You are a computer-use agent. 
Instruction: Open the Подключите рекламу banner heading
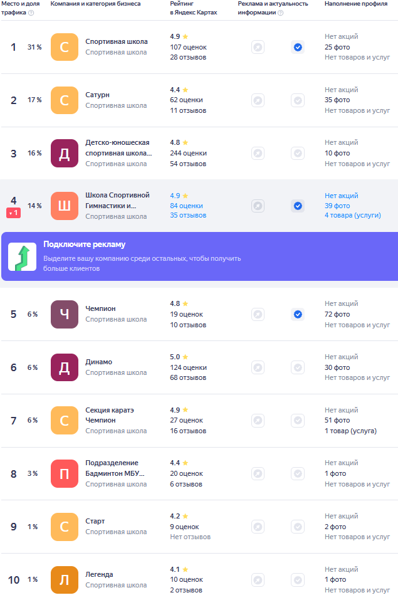tap(84, 245)
